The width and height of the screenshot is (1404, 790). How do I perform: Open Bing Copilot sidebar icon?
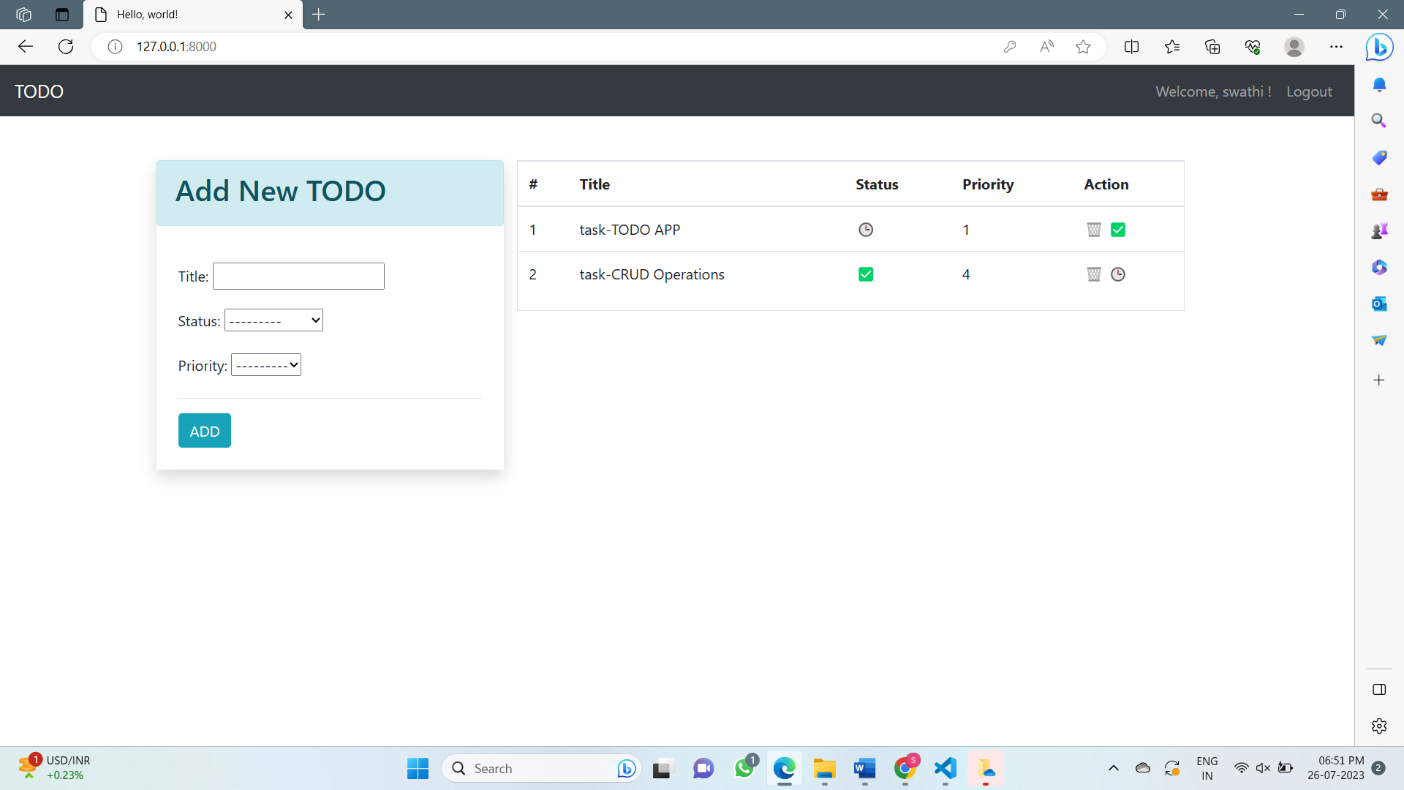click(1379, 47)
